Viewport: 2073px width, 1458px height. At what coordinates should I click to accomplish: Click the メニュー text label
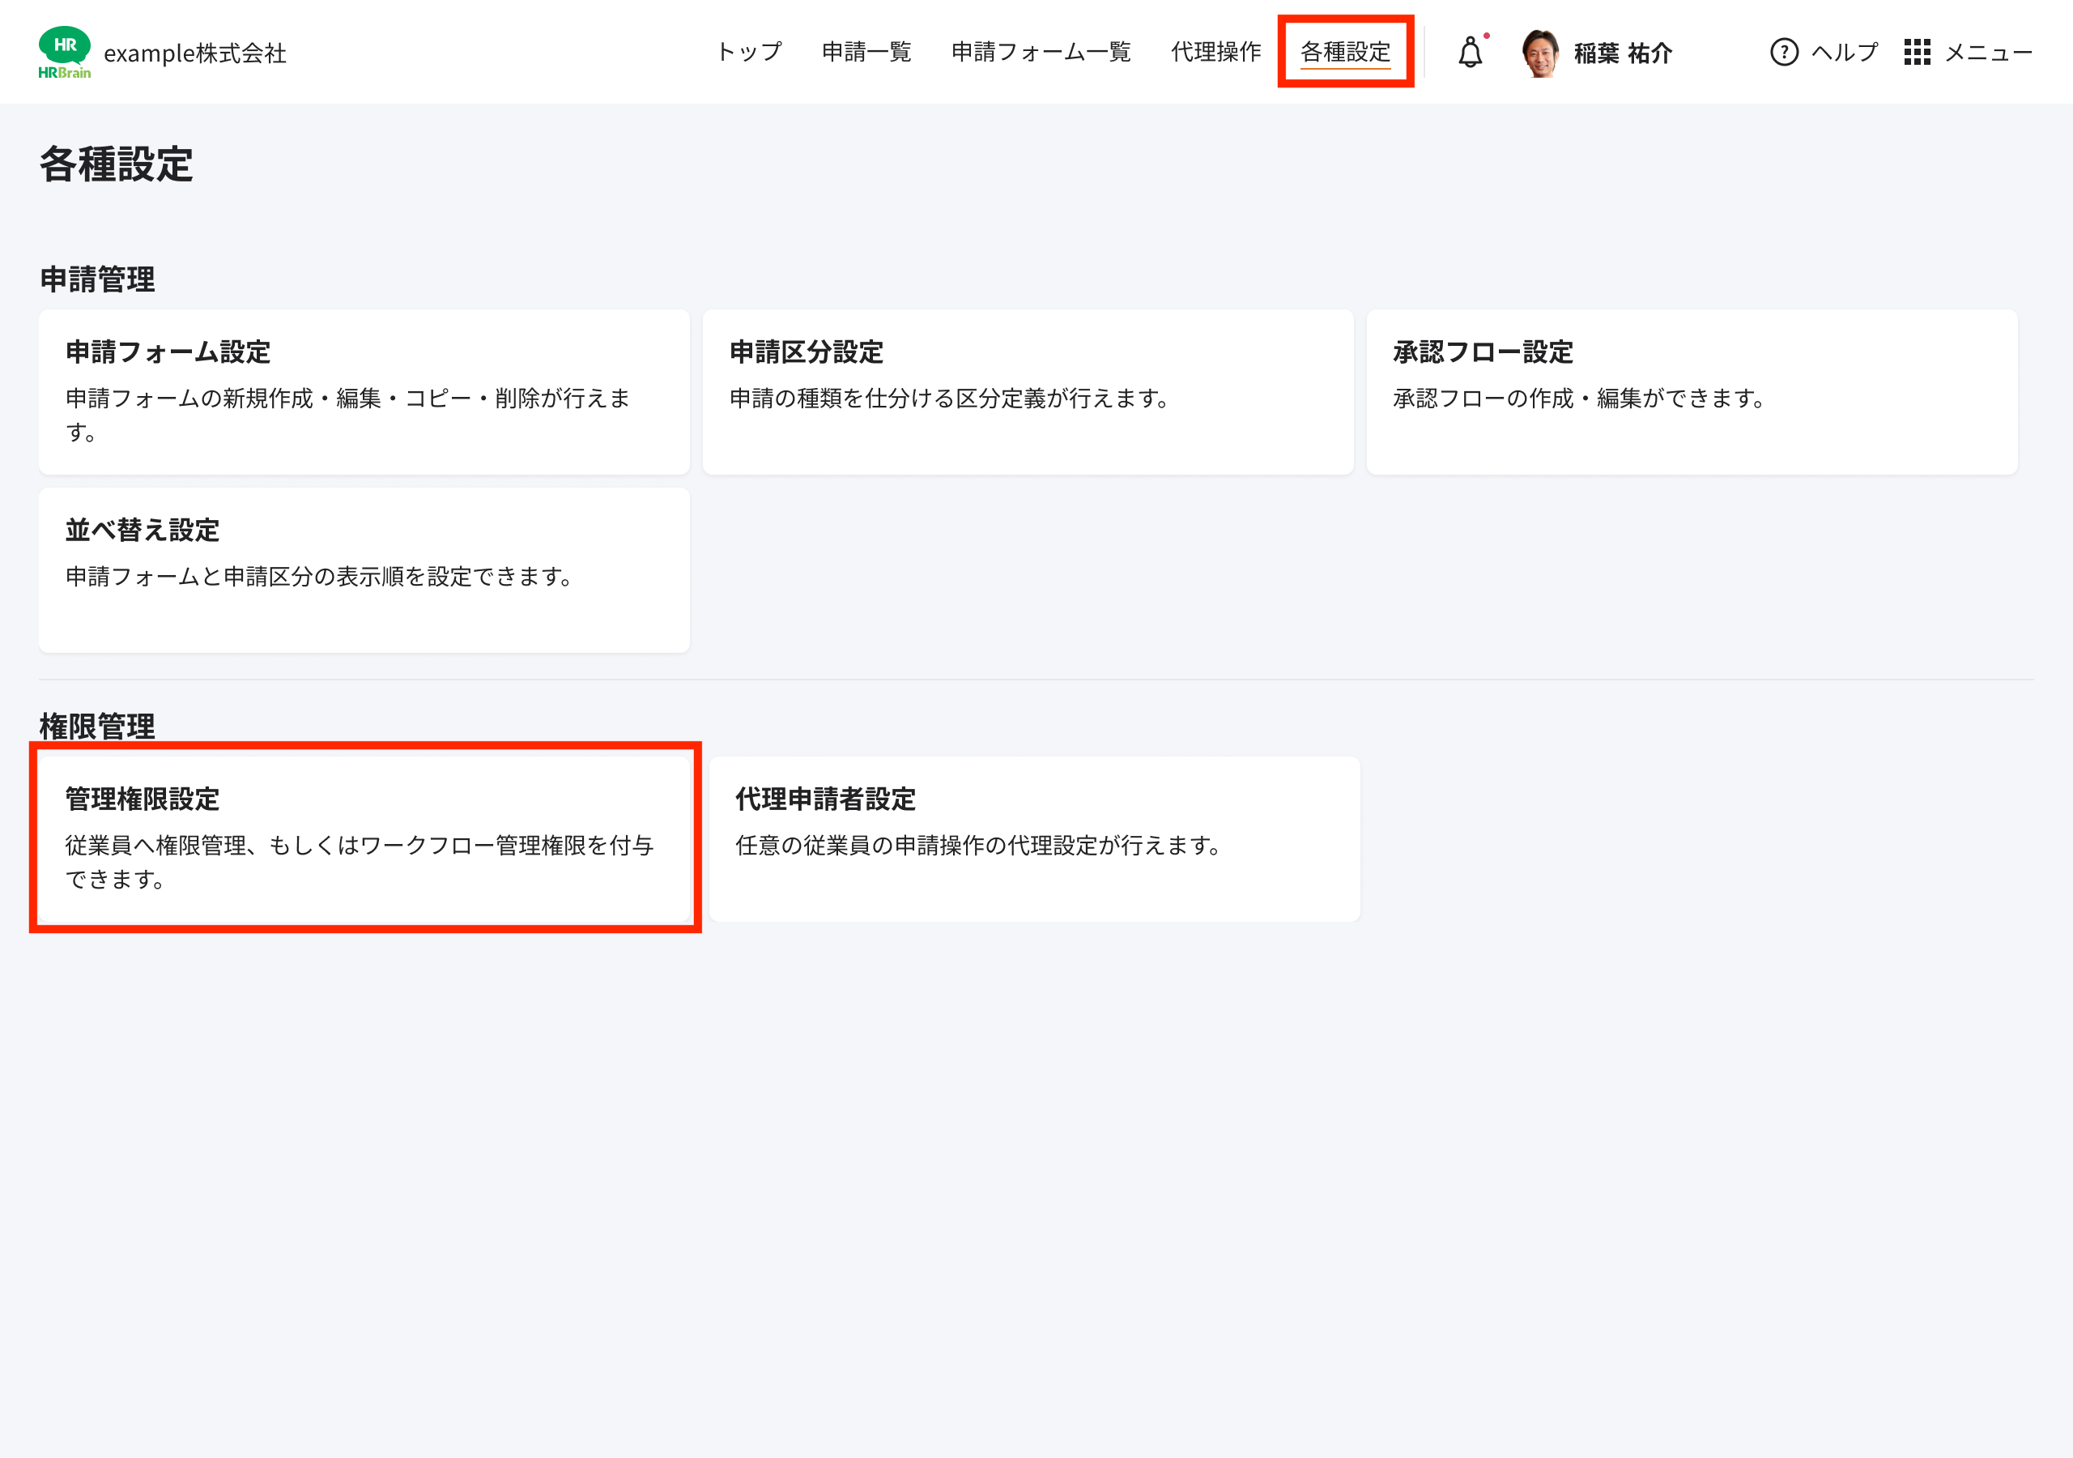1988,53
